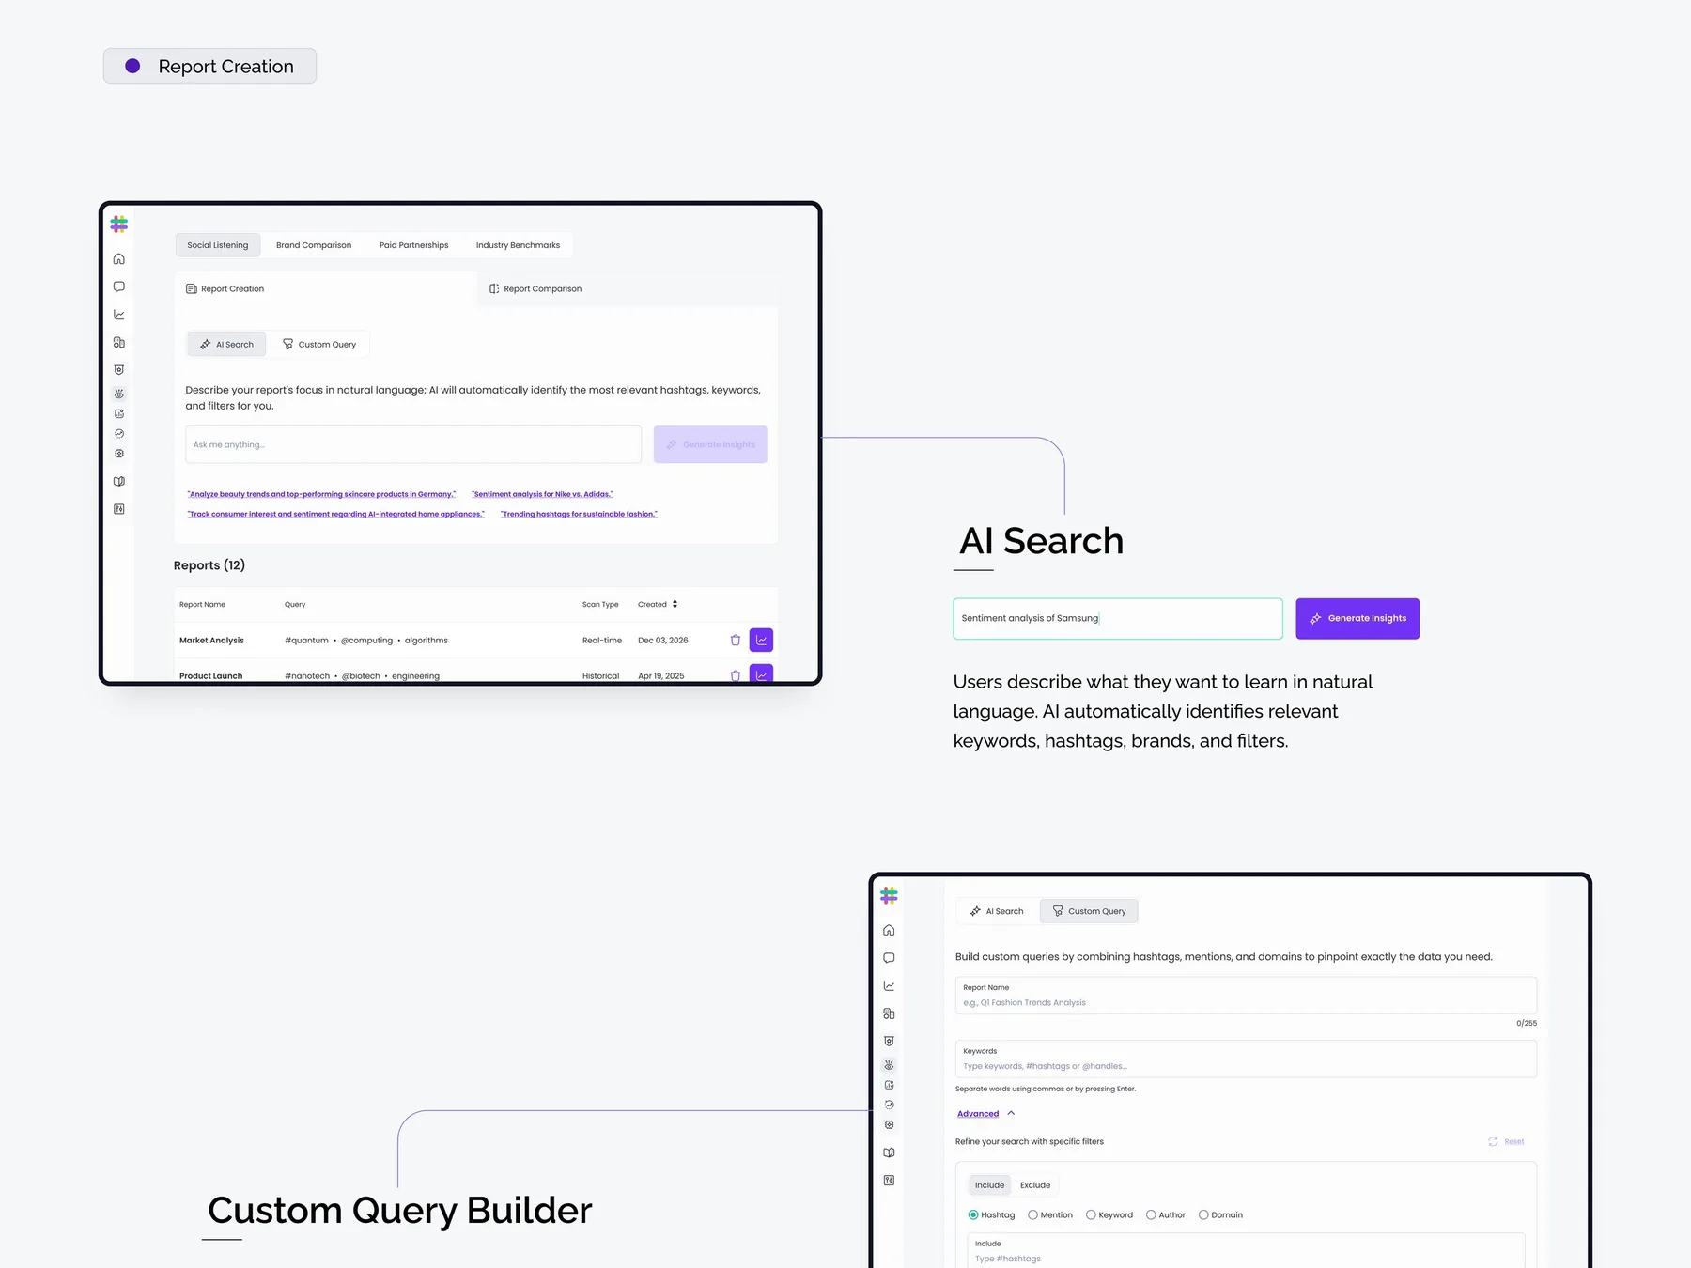
Task: Switch the filter mode to Include
Action: (x=989, y=1185)
